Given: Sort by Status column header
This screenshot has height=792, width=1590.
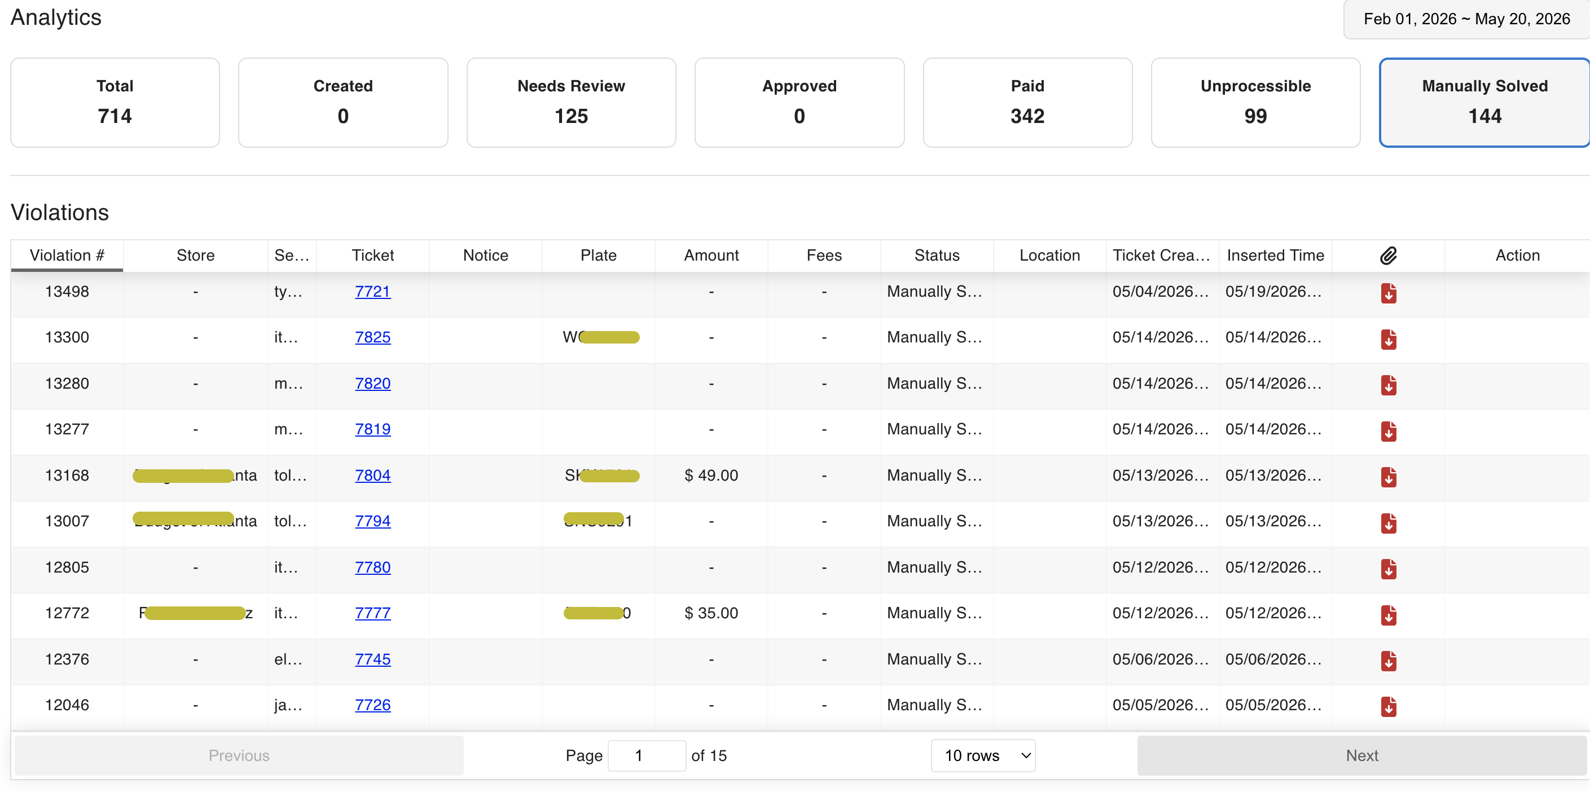Looking at the screenshot, I should point(937,256).
